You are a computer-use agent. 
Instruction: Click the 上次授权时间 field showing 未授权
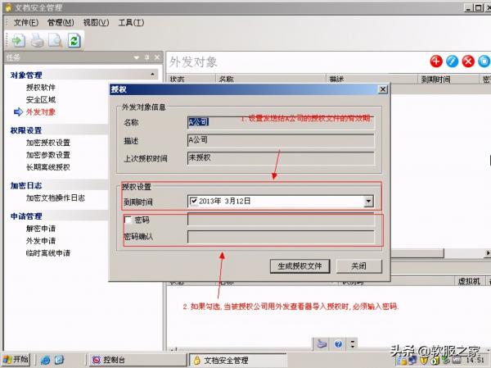pyautogui.click(x=281, y=158)
